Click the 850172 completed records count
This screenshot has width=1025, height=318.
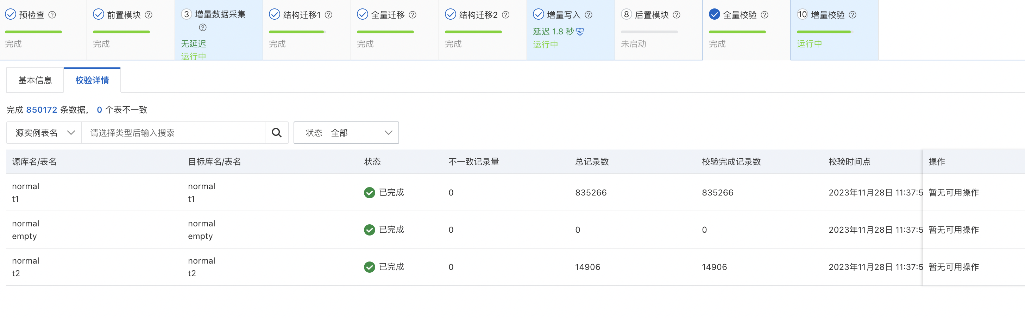[42, 110]
